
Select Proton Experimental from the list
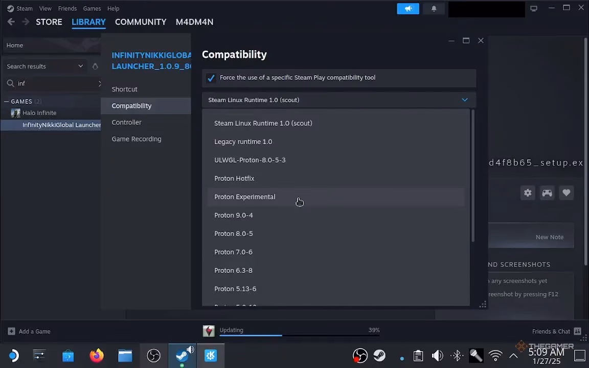[x=244, y=197]
